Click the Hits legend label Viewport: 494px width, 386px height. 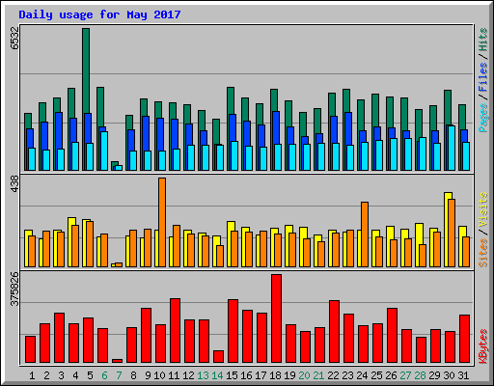tap(483, 40)
